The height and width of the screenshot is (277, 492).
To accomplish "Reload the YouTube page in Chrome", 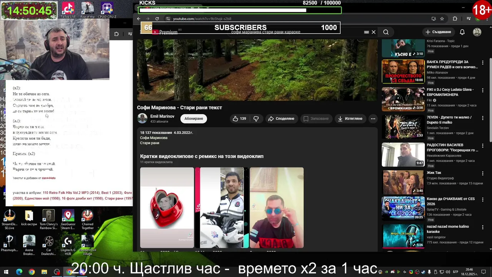I will coord(157,18).
